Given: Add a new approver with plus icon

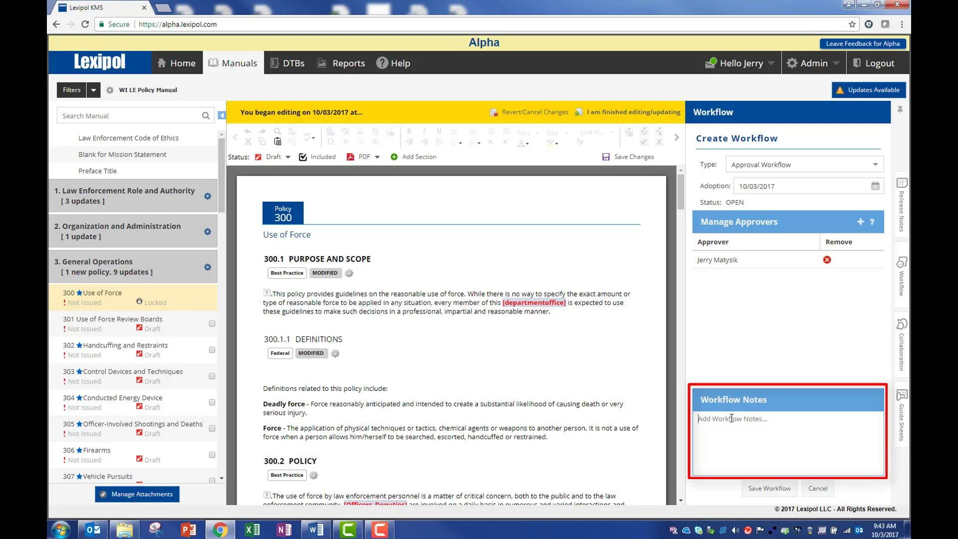Looking at the screenshot, I should [860, 222].
